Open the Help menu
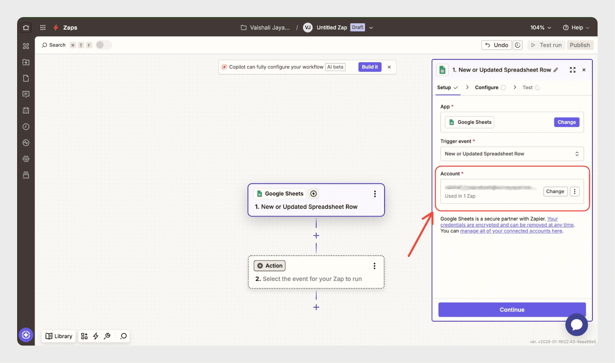 coord(576,28)
